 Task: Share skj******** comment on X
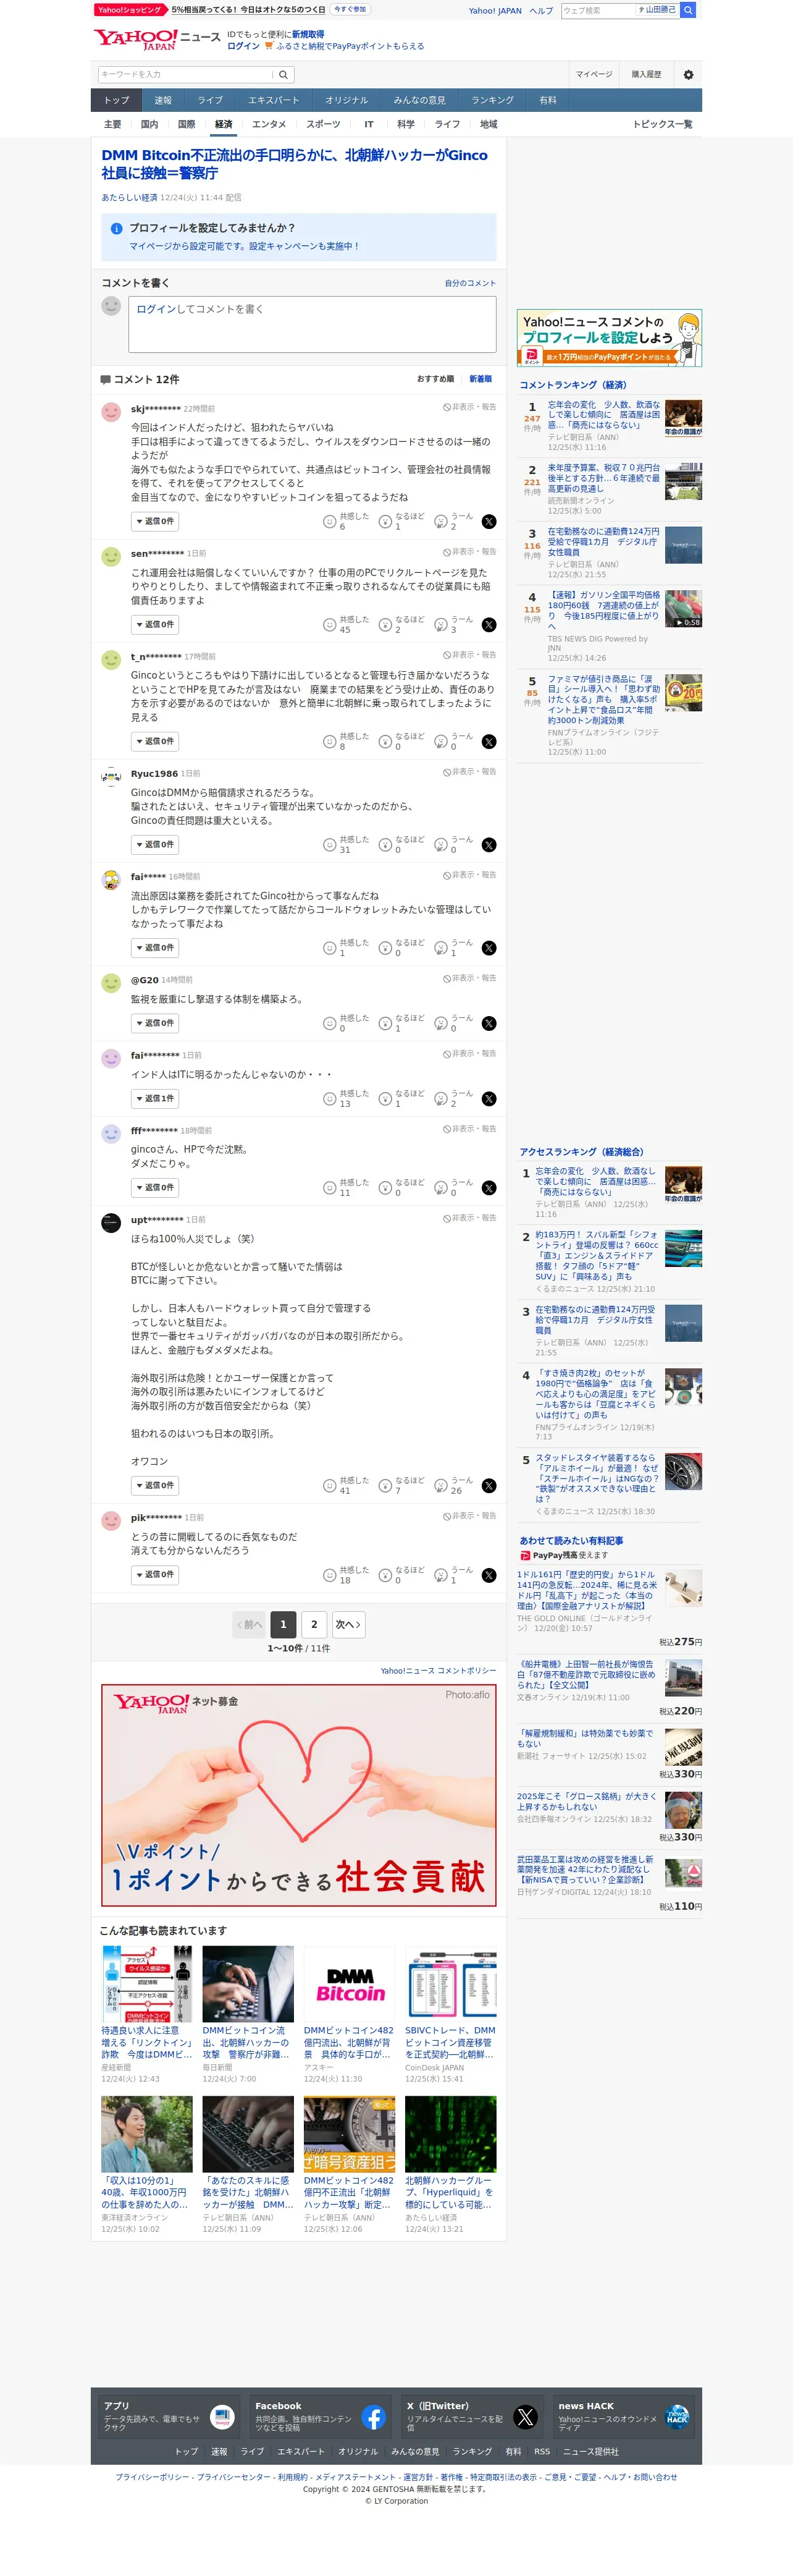coord(489,521)
